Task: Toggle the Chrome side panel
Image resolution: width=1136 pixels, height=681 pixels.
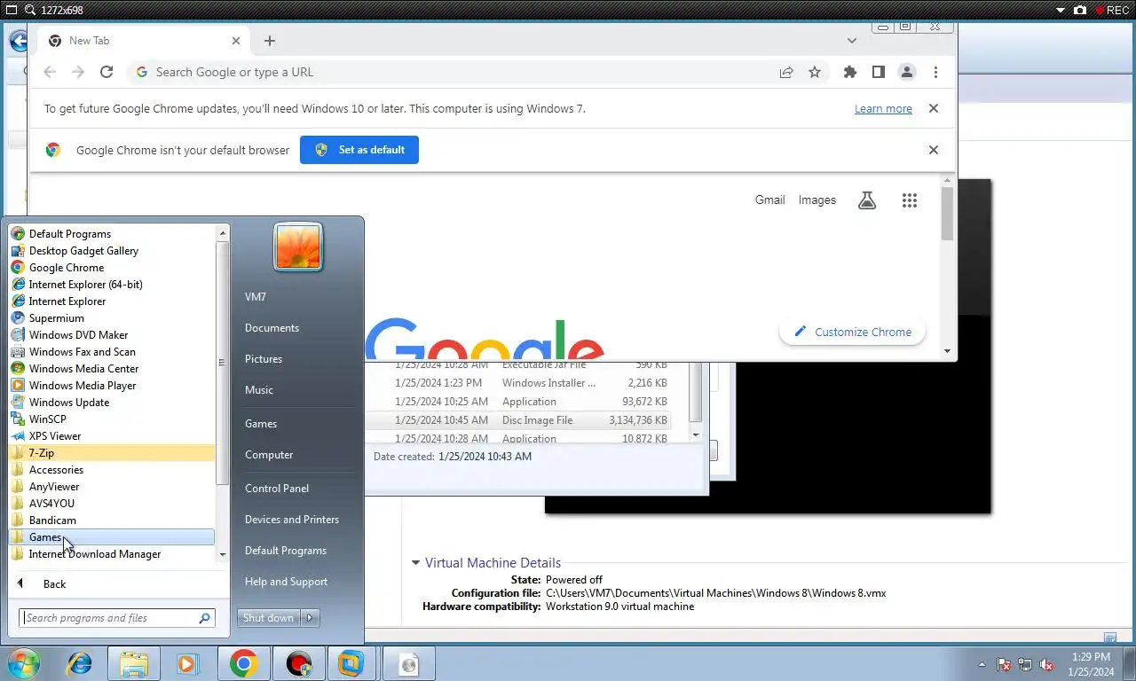Action: pos(879,73)
